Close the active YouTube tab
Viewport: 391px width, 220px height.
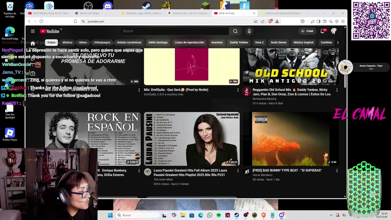click(x=254, y=13)
